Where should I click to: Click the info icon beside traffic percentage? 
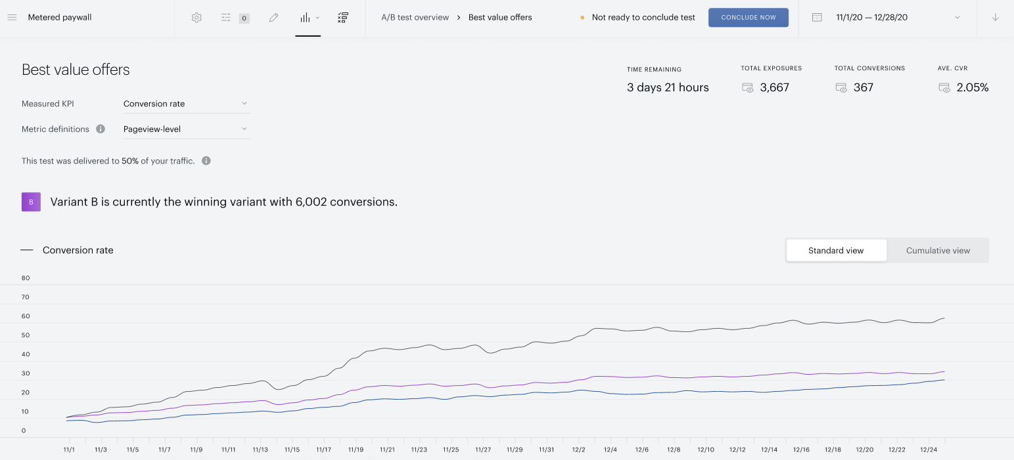tap(206, 161)
